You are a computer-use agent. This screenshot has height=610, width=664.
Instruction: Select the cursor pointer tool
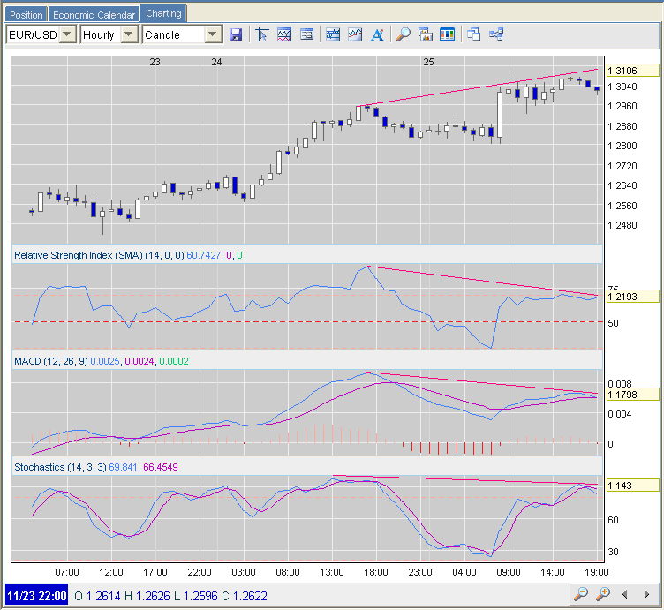click(262, 34)
